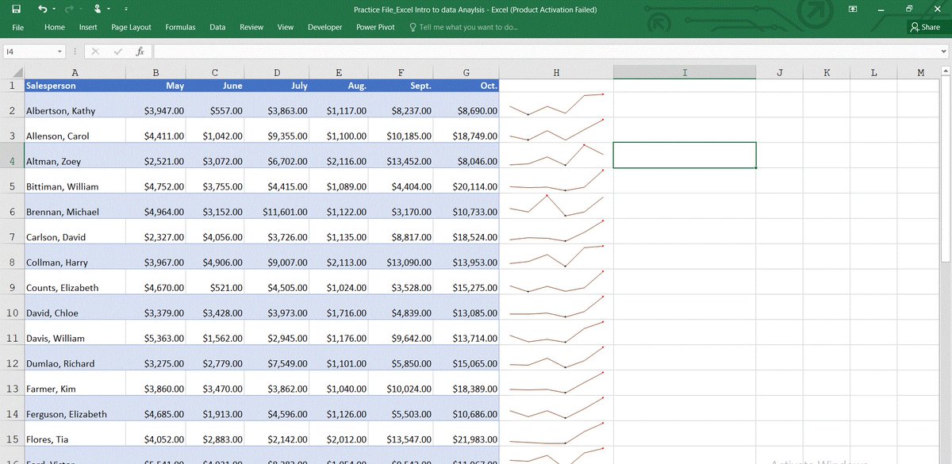This screenshot has width=952, height=464.
Task: Select the Salesperson header cell
Action: tap(75, 85)
